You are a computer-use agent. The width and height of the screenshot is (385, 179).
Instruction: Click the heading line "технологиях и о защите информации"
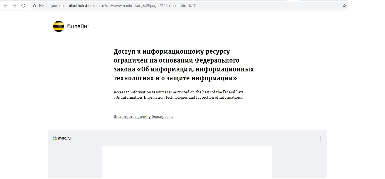click(x=175, y=78)
